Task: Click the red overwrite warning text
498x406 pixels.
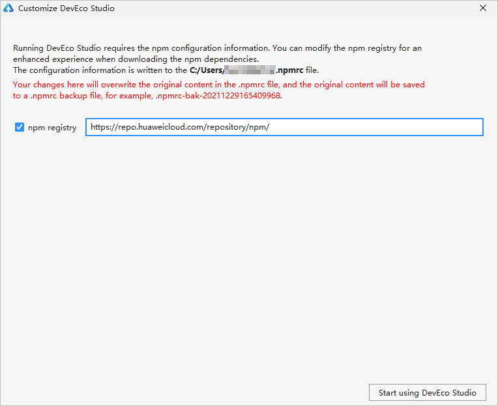Action: 218,90
